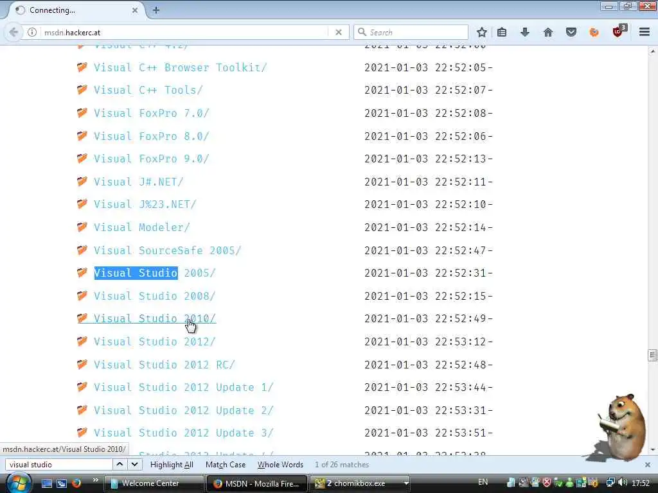This screenshot has height=493, width=658.
Task: Click Show Desktop icon in quick launch
Action: (46, 483)
